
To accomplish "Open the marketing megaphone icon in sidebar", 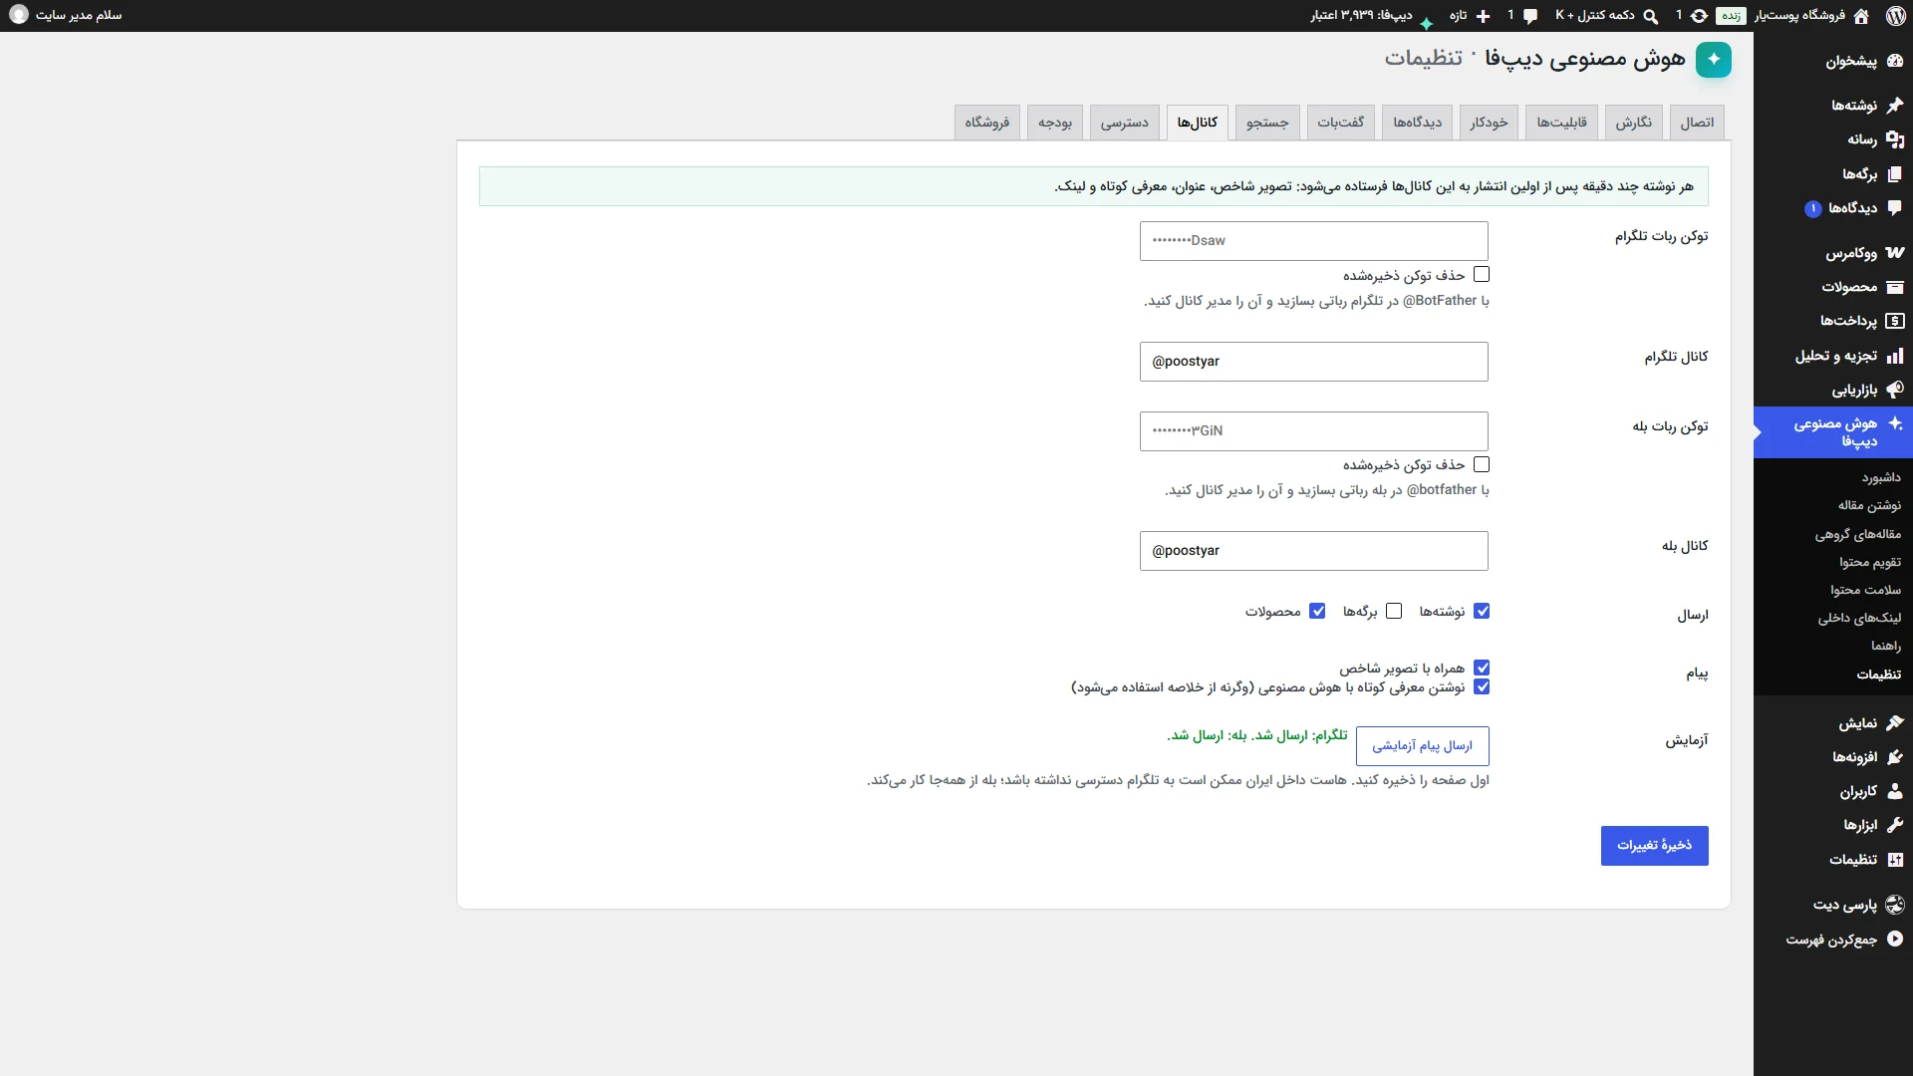I will click(1895, 390).
